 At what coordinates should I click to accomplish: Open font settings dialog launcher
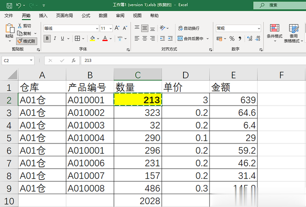(128, 50)
